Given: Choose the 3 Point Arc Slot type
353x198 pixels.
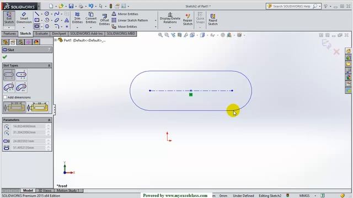Looking at the screenshot, I should pos(9,87).
